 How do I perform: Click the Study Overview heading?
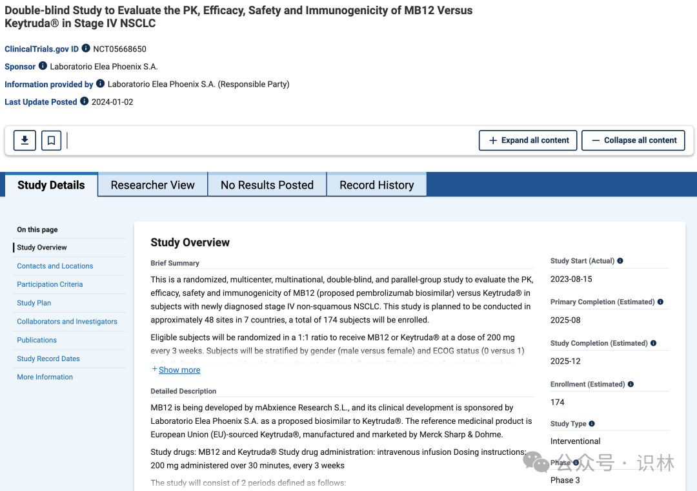190,242
